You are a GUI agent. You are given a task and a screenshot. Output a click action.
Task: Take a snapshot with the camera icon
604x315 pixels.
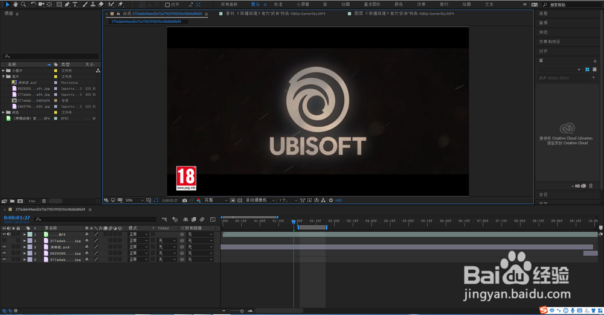point(184,200)
